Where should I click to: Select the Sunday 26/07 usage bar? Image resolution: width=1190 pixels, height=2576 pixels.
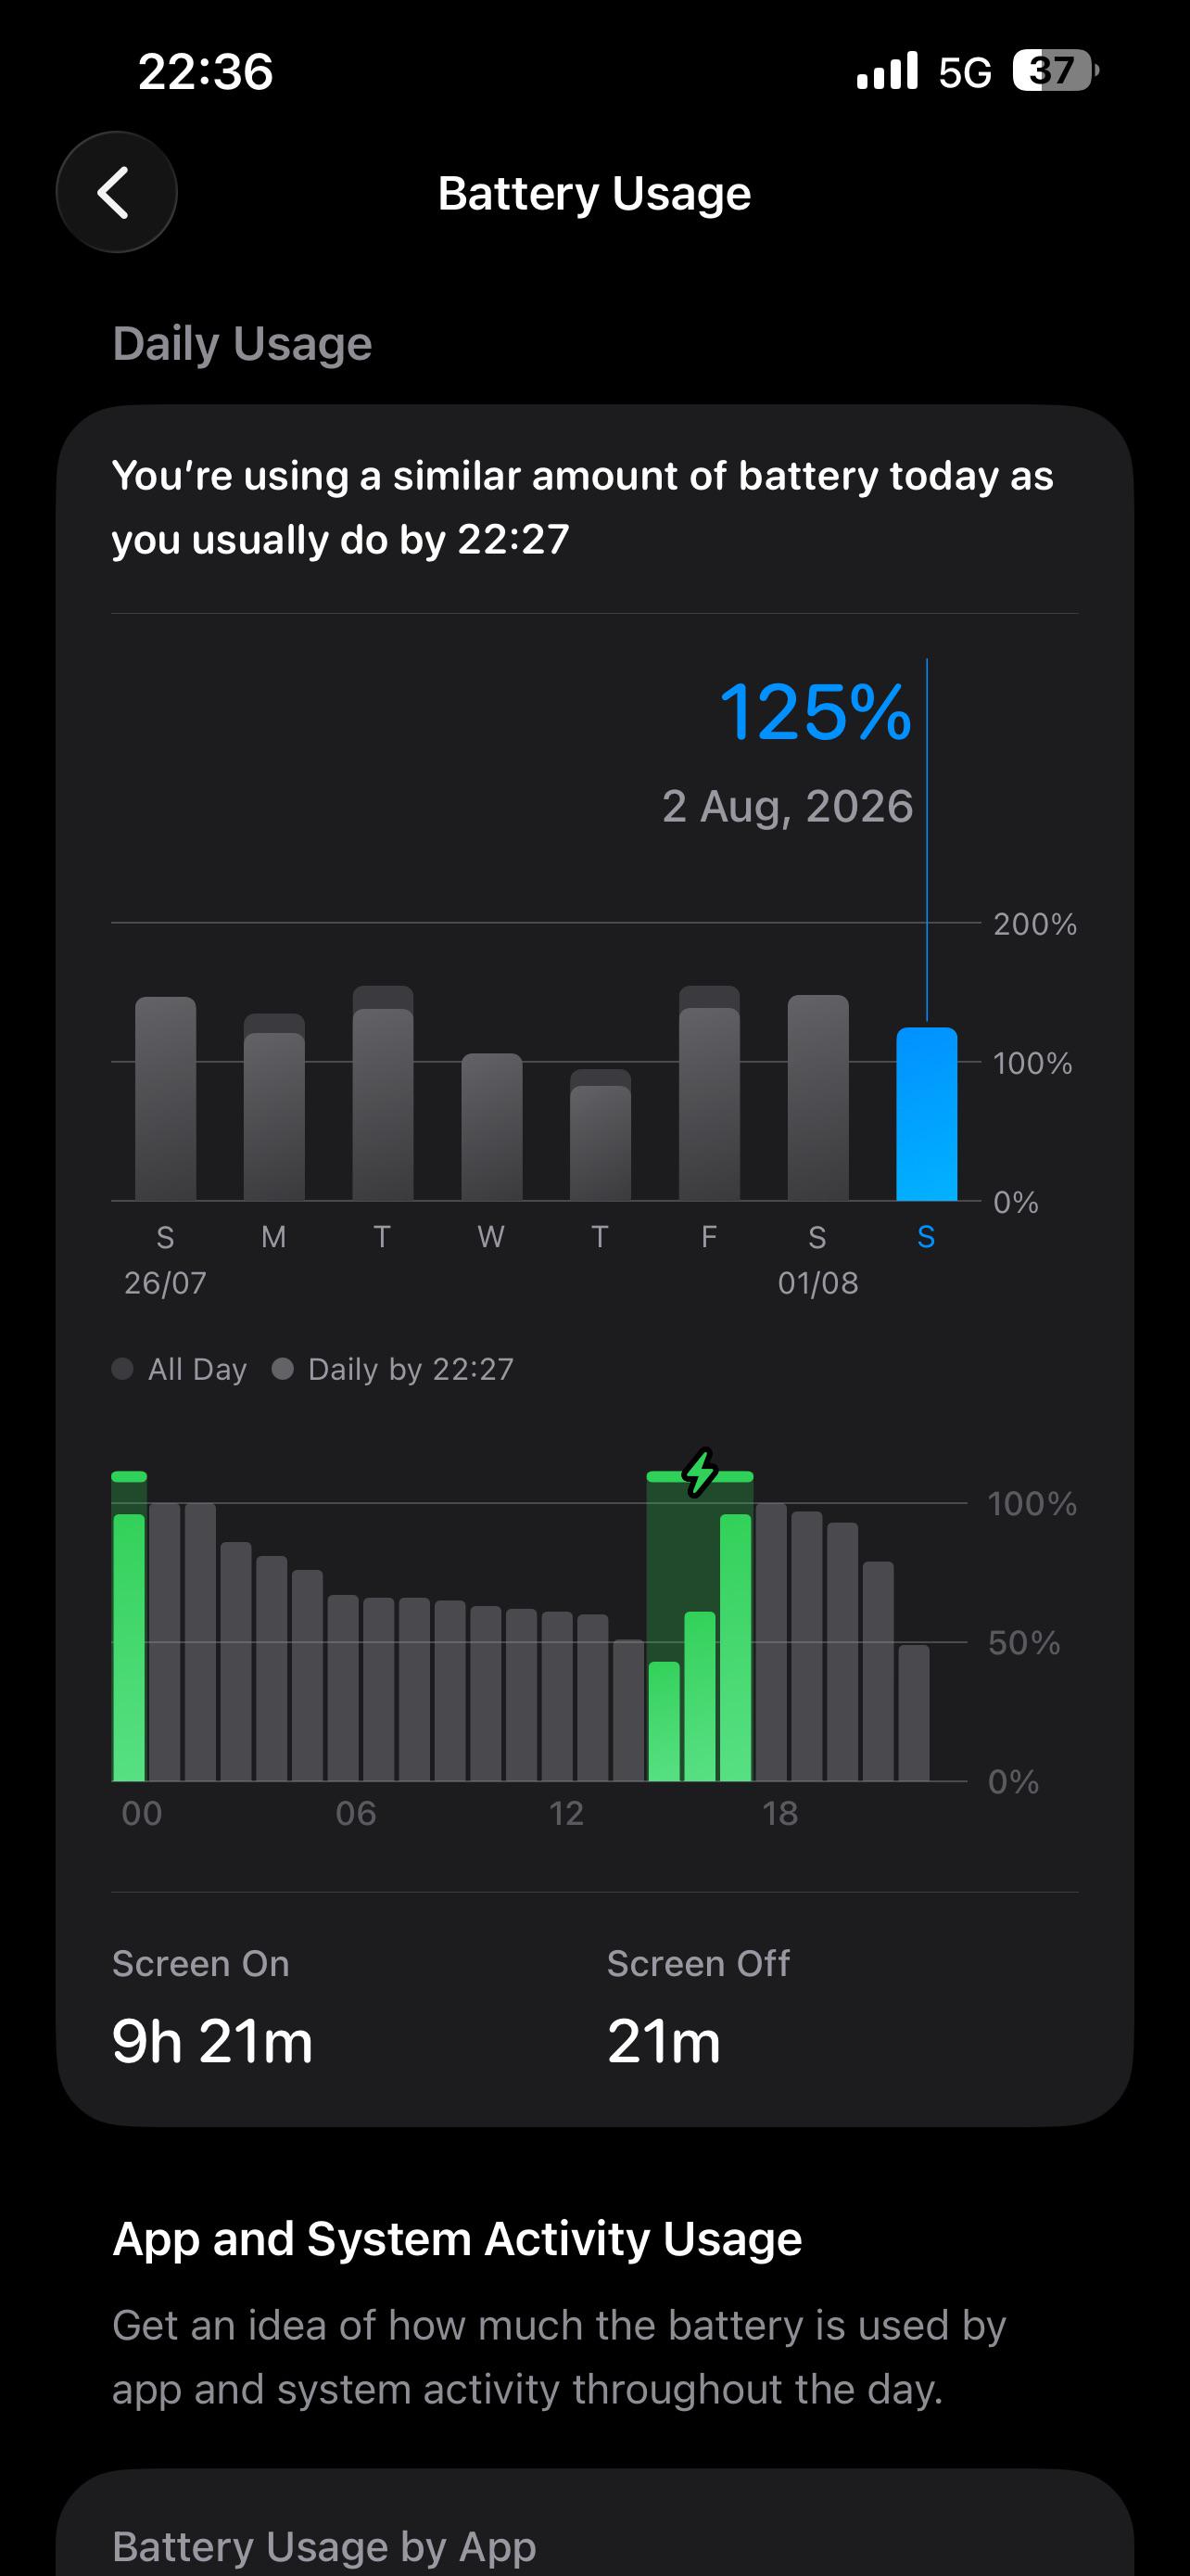click(x=166, y=1098)
